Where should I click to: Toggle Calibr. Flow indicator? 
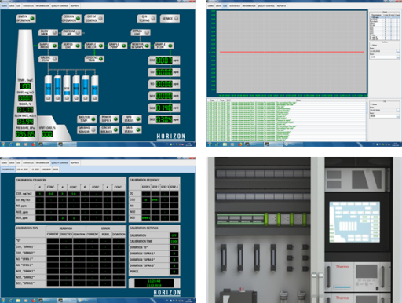coord(48,59)
